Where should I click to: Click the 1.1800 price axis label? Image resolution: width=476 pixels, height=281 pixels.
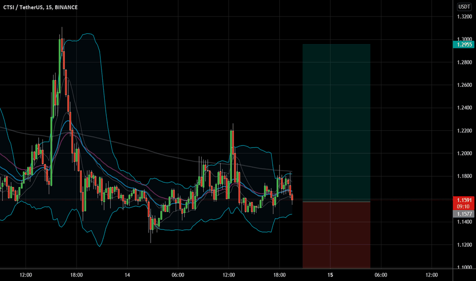pos(464,176)
